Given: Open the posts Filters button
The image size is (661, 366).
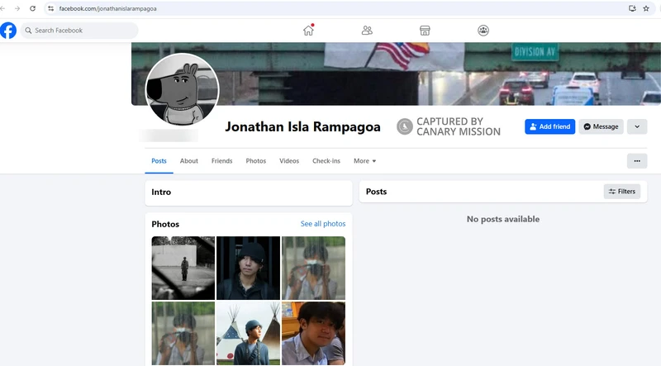Looking at the screenshot, I should (622, 192).
